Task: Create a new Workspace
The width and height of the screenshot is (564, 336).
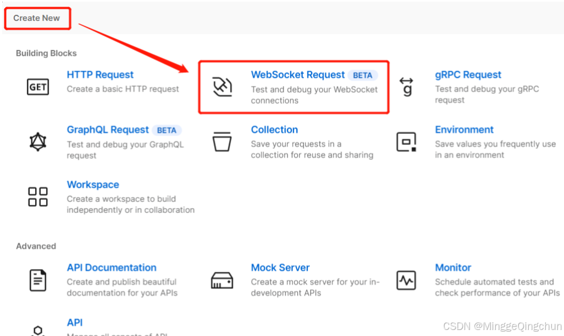Action: click(x=93, y=184)
